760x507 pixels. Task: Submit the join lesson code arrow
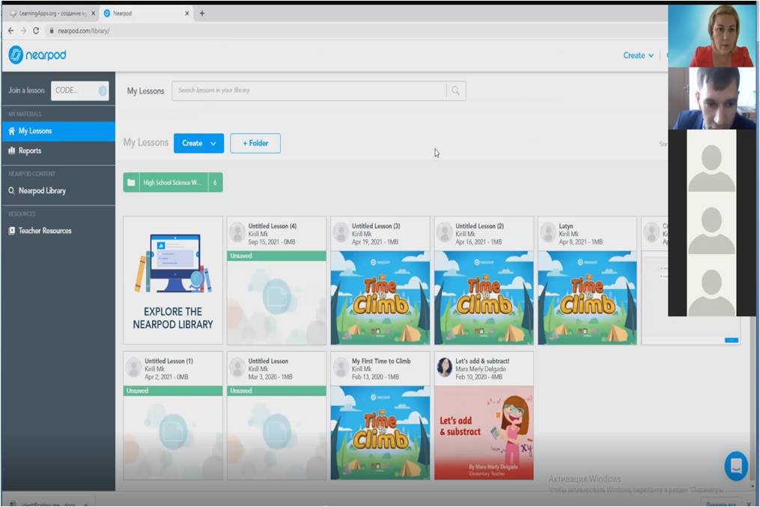pos(103,91)
